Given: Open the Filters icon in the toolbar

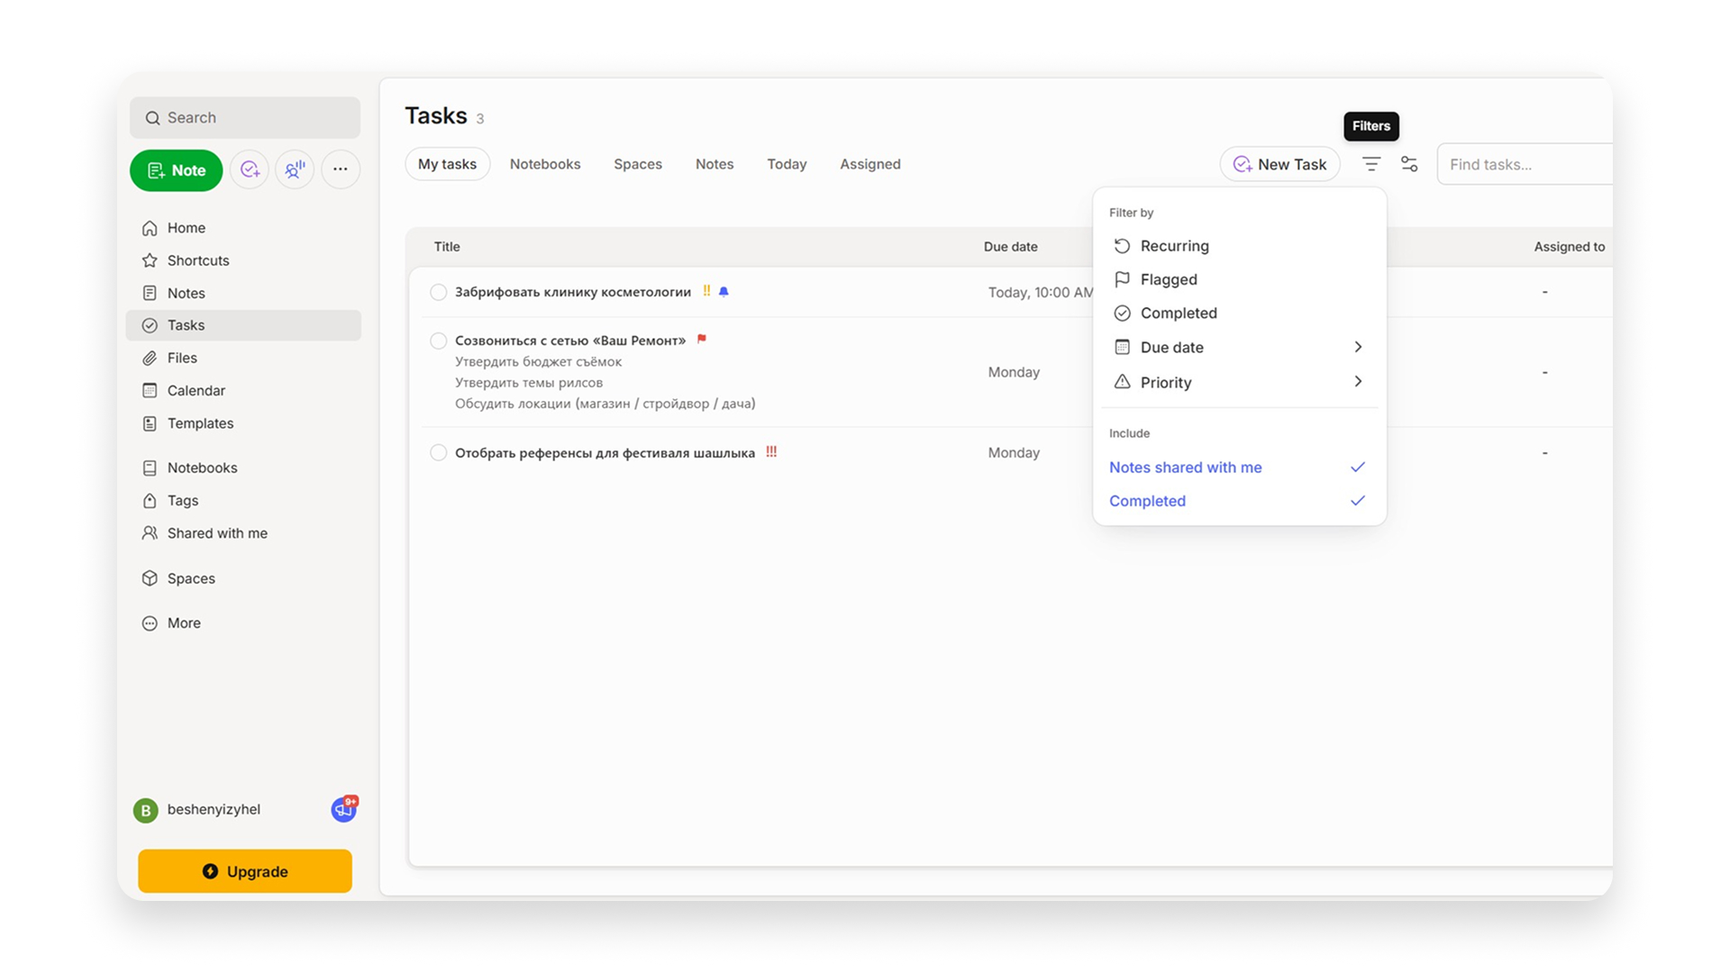Looking at the screenshot, I should click(1370, 164).
